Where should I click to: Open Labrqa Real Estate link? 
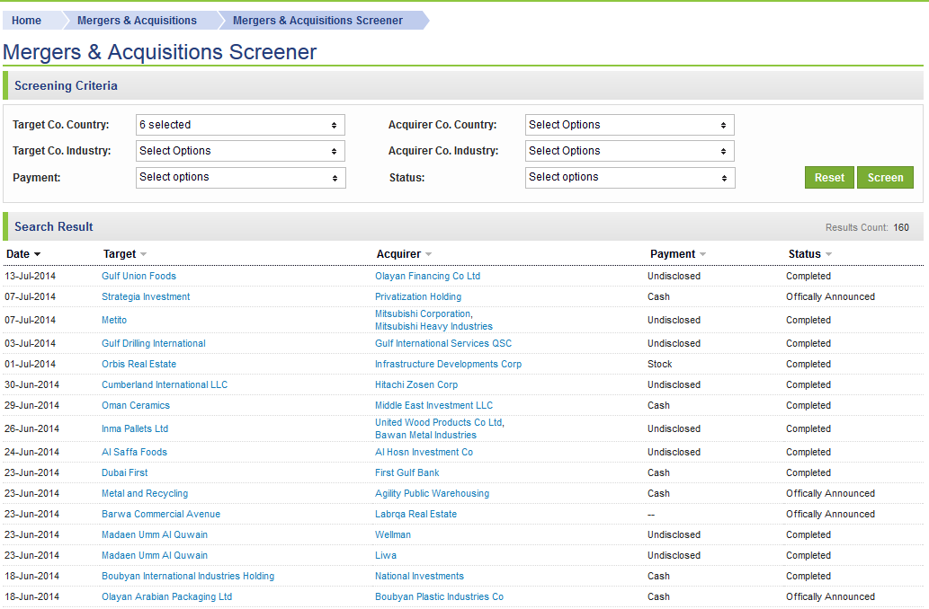click(x=415, y=515)
